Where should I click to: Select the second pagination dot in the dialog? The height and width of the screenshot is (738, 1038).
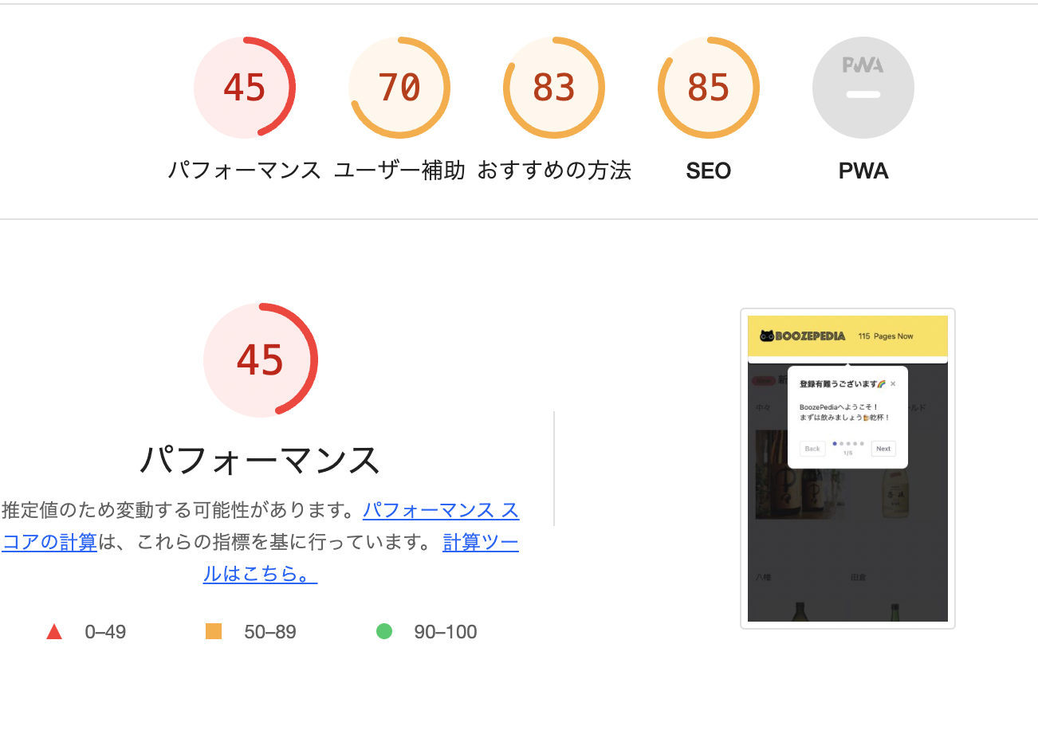pyautogui.click(x=840, y=443)
